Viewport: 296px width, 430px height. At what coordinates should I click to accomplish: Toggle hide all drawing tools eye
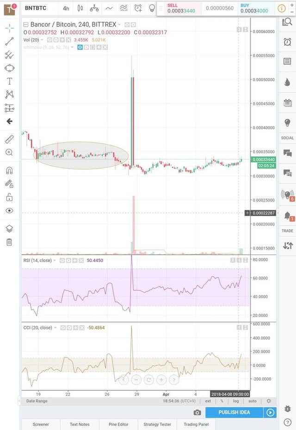tap(9, 211)
